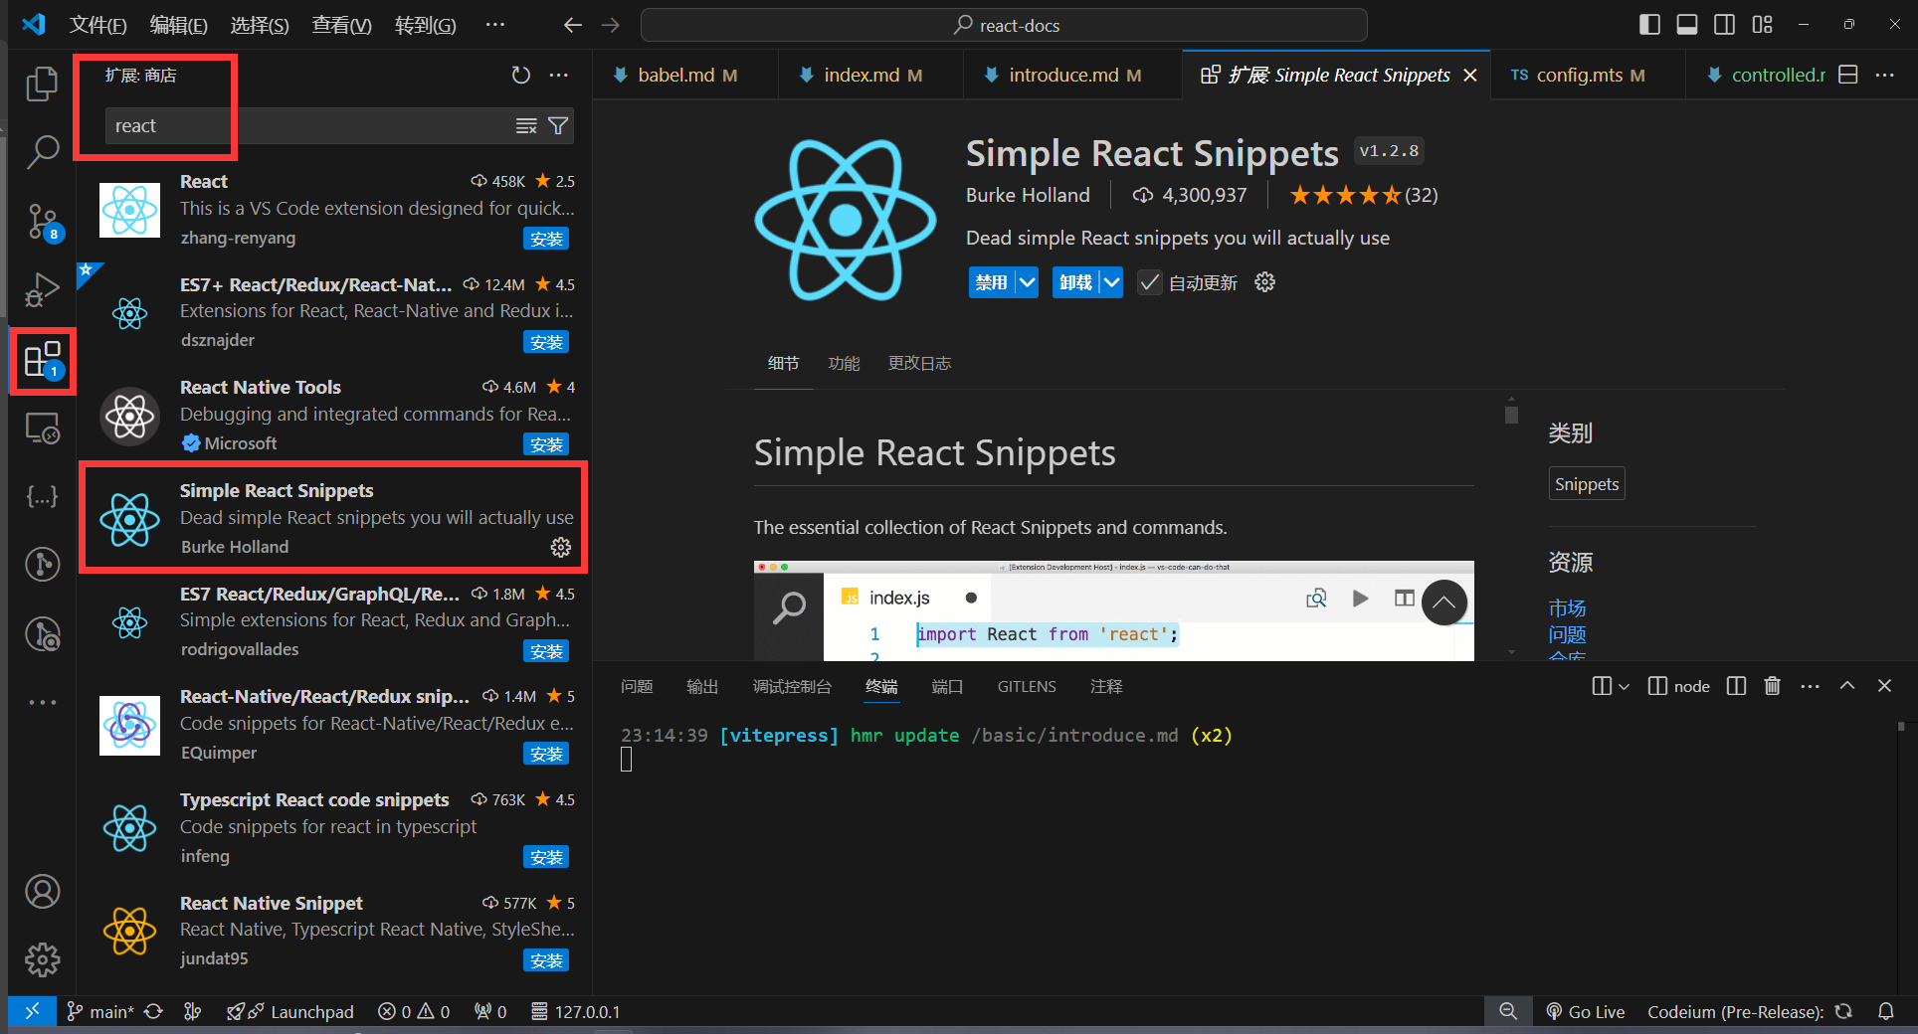Open the 卸载 button dropdown arrow

tap(1111, 282)
